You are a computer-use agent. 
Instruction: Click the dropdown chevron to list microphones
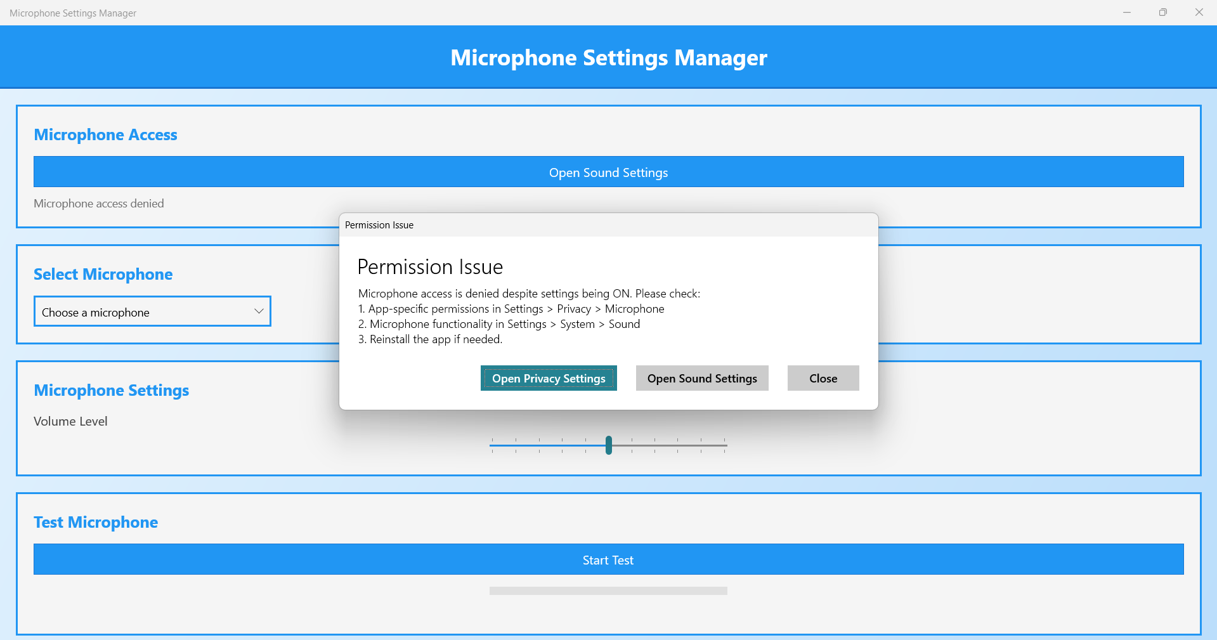point(258,311)
